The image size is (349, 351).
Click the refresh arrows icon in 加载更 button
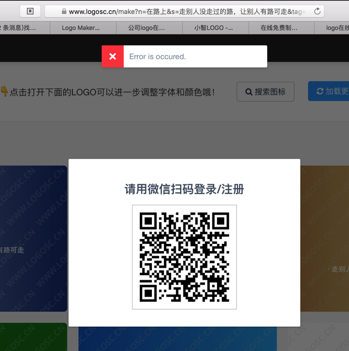point(320,91)
